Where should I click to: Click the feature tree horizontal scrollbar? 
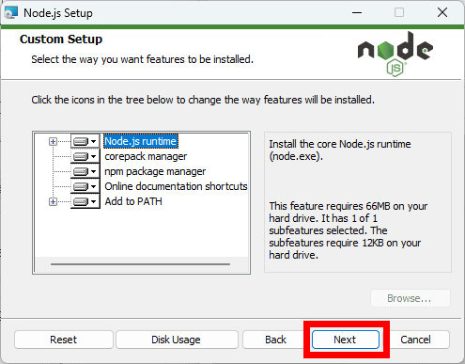[140, 264]
